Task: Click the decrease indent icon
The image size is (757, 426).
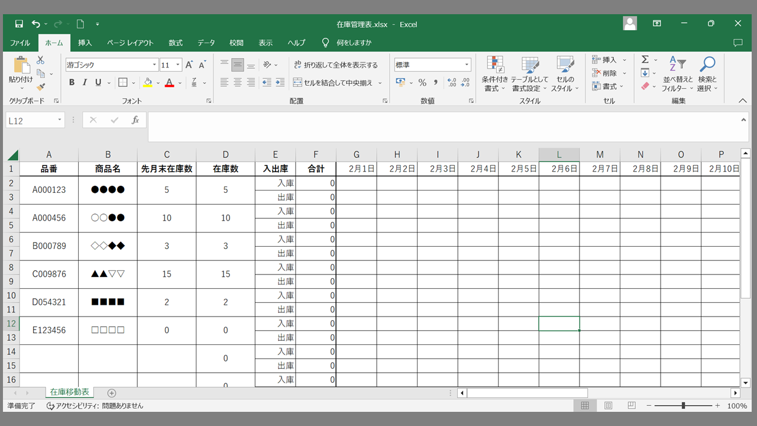Action: coord(266,83)
